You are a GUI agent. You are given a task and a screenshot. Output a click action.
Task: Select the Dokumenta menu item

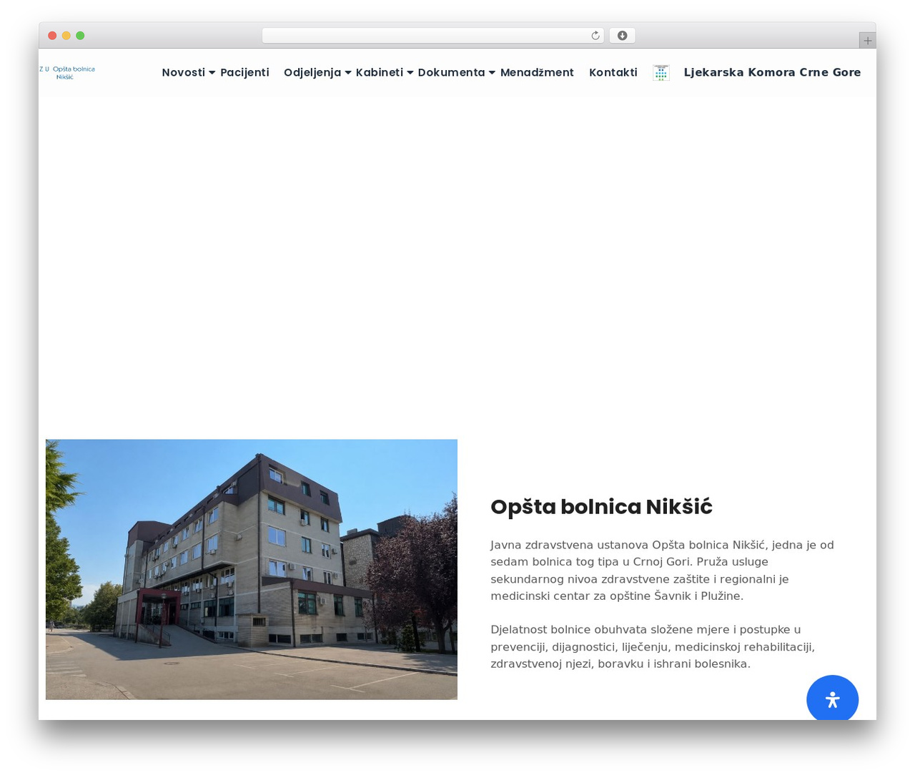pos(452,72)
